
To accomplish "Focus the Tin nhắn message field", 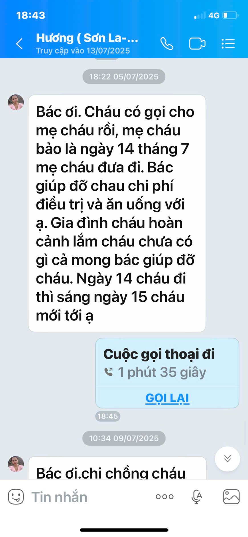I will click(86, 497).
